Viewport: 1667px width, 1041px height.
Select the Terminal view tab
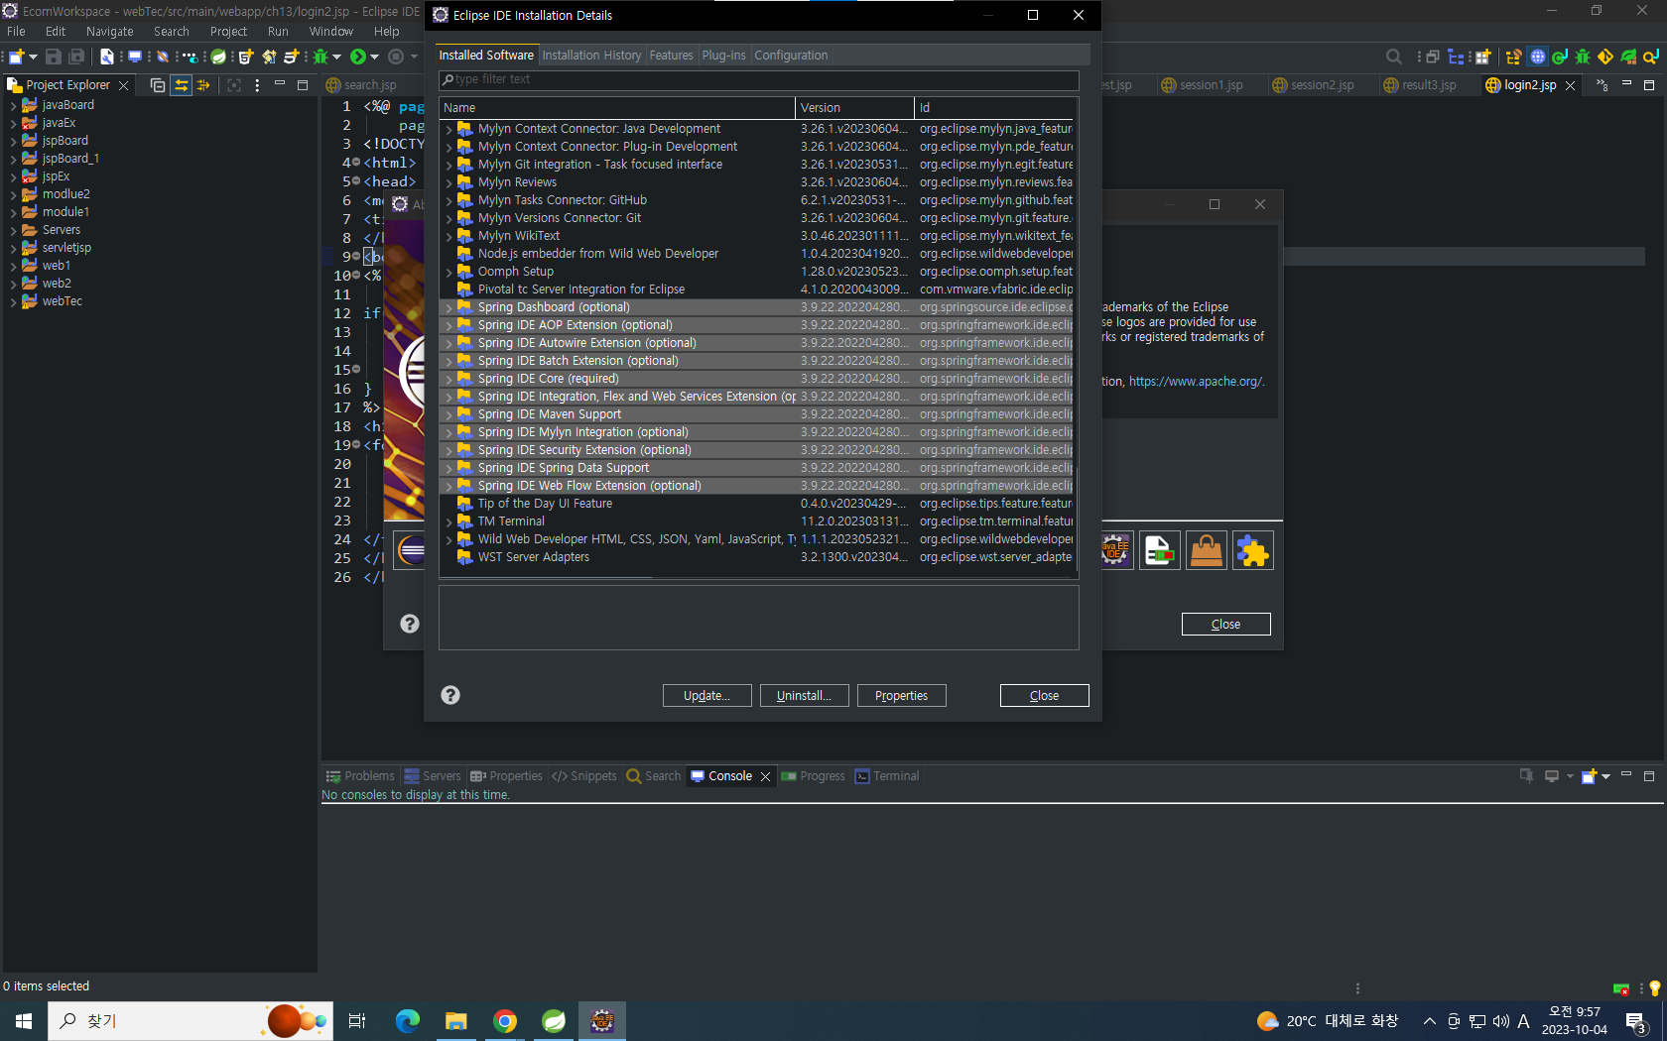[x=887, y=776]
